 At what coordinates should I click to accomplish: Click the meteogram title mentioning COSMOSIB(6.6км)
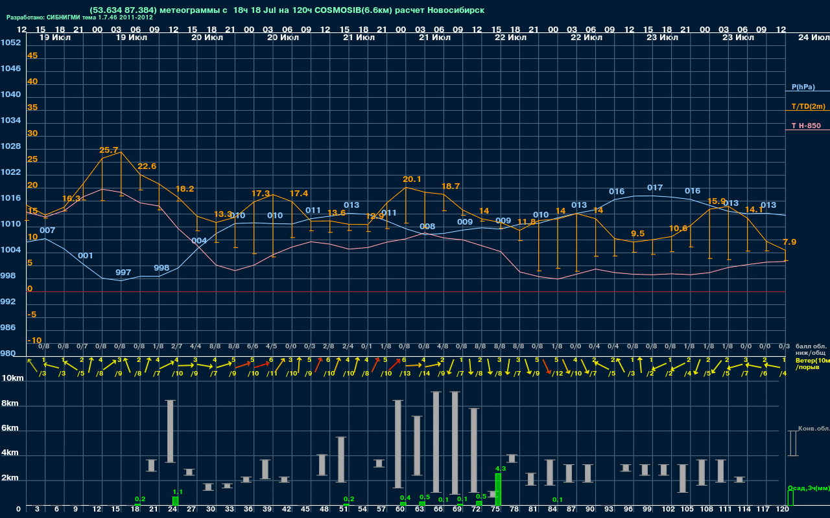287,10
